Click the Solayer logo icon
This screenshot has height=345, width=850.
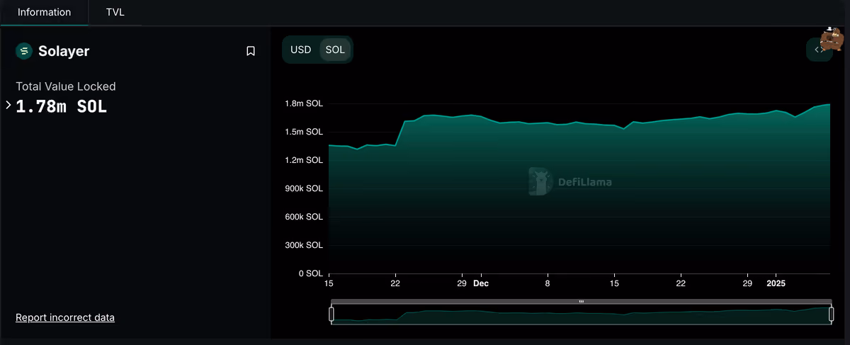(24, 51)
